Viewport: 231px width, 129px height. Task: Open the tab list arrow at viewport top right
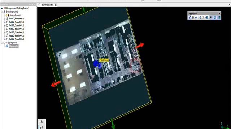[229, 5]
